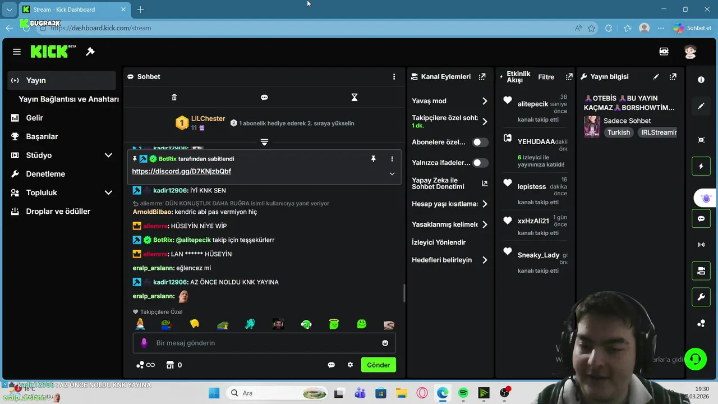Image resolution: width=718 pixels, height=404 pixels.
Task: Unpin the BotRix pinned message
Action: pyautogui.click(x=373, y=159)
